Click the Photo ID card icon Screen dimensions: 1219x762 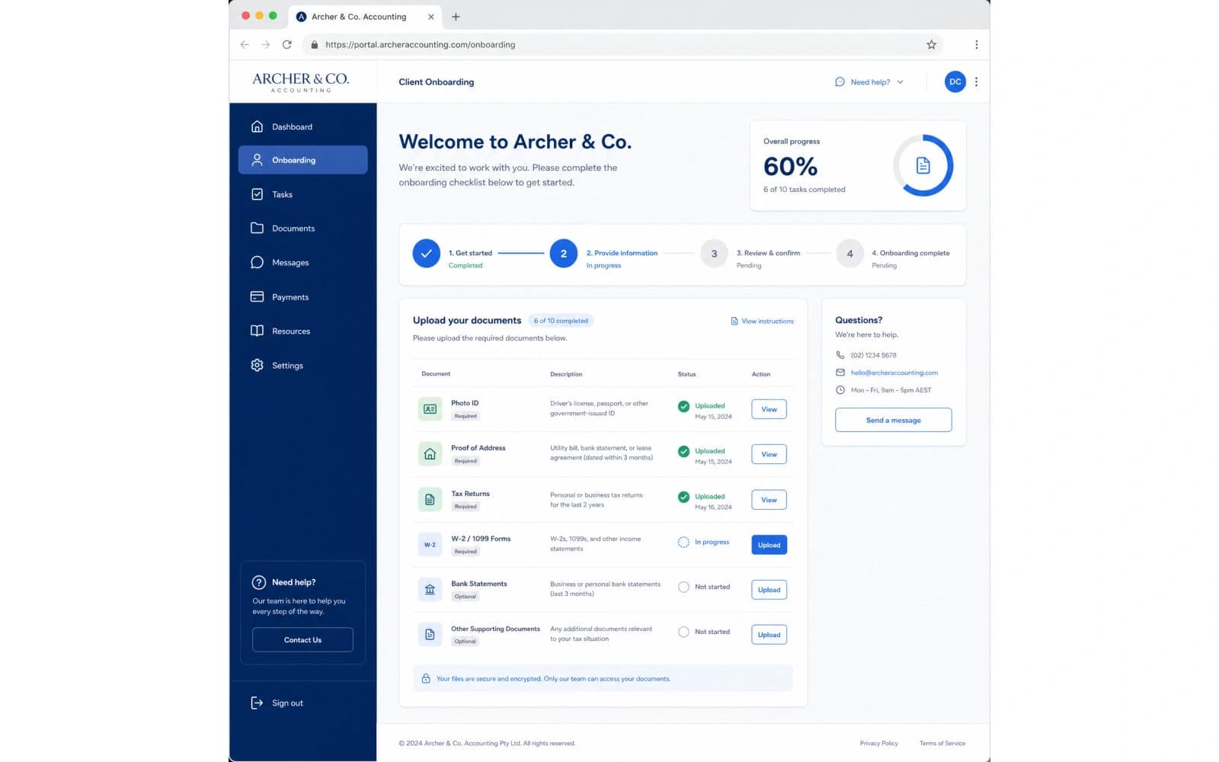430,409
